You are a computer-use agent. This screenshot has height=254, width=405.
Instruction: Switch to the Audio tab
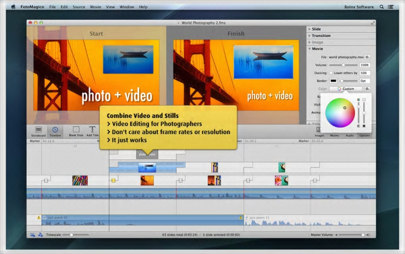pyautogui.click(x=350, y=135)
